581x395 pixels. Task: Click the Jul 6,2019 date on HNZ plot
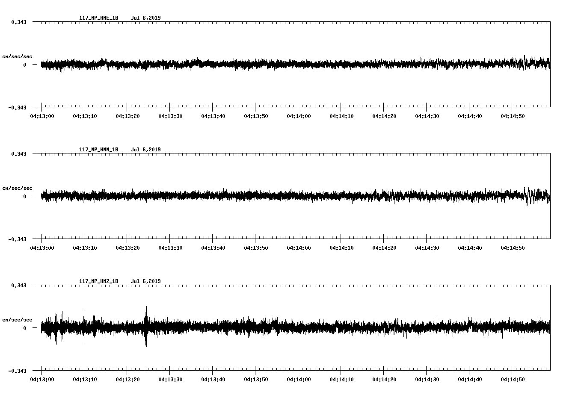(145, 281)
